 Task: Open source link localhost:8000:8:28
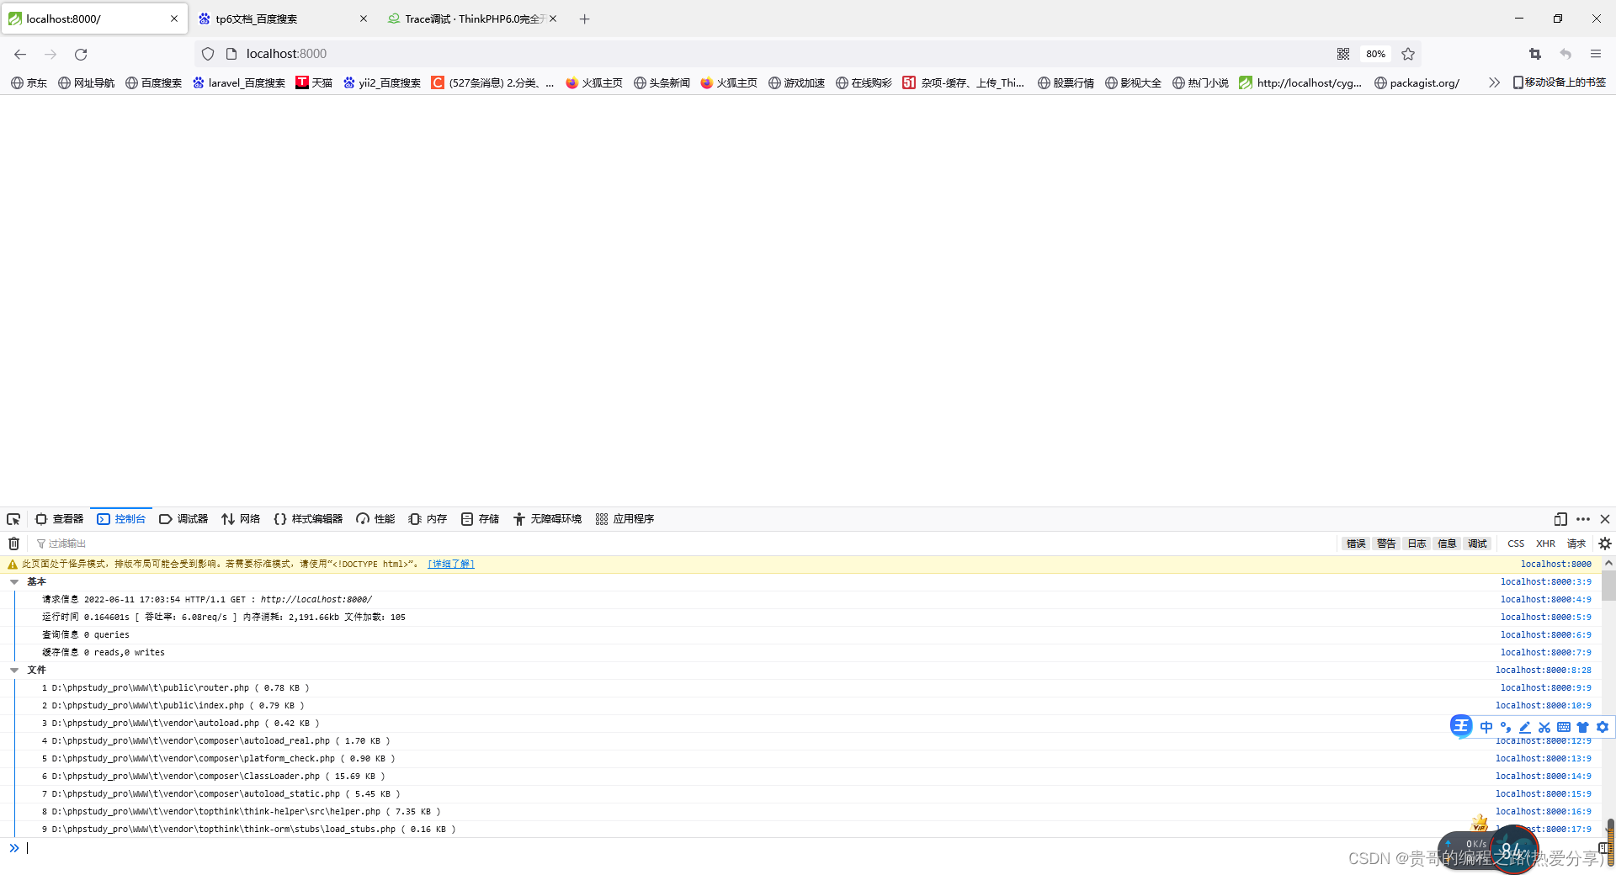1543,671
